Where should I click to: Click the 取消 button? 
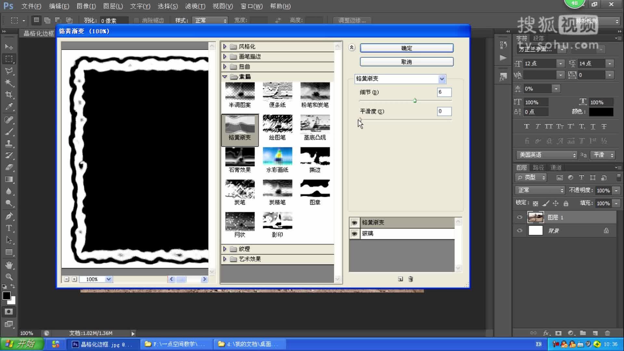407,62
